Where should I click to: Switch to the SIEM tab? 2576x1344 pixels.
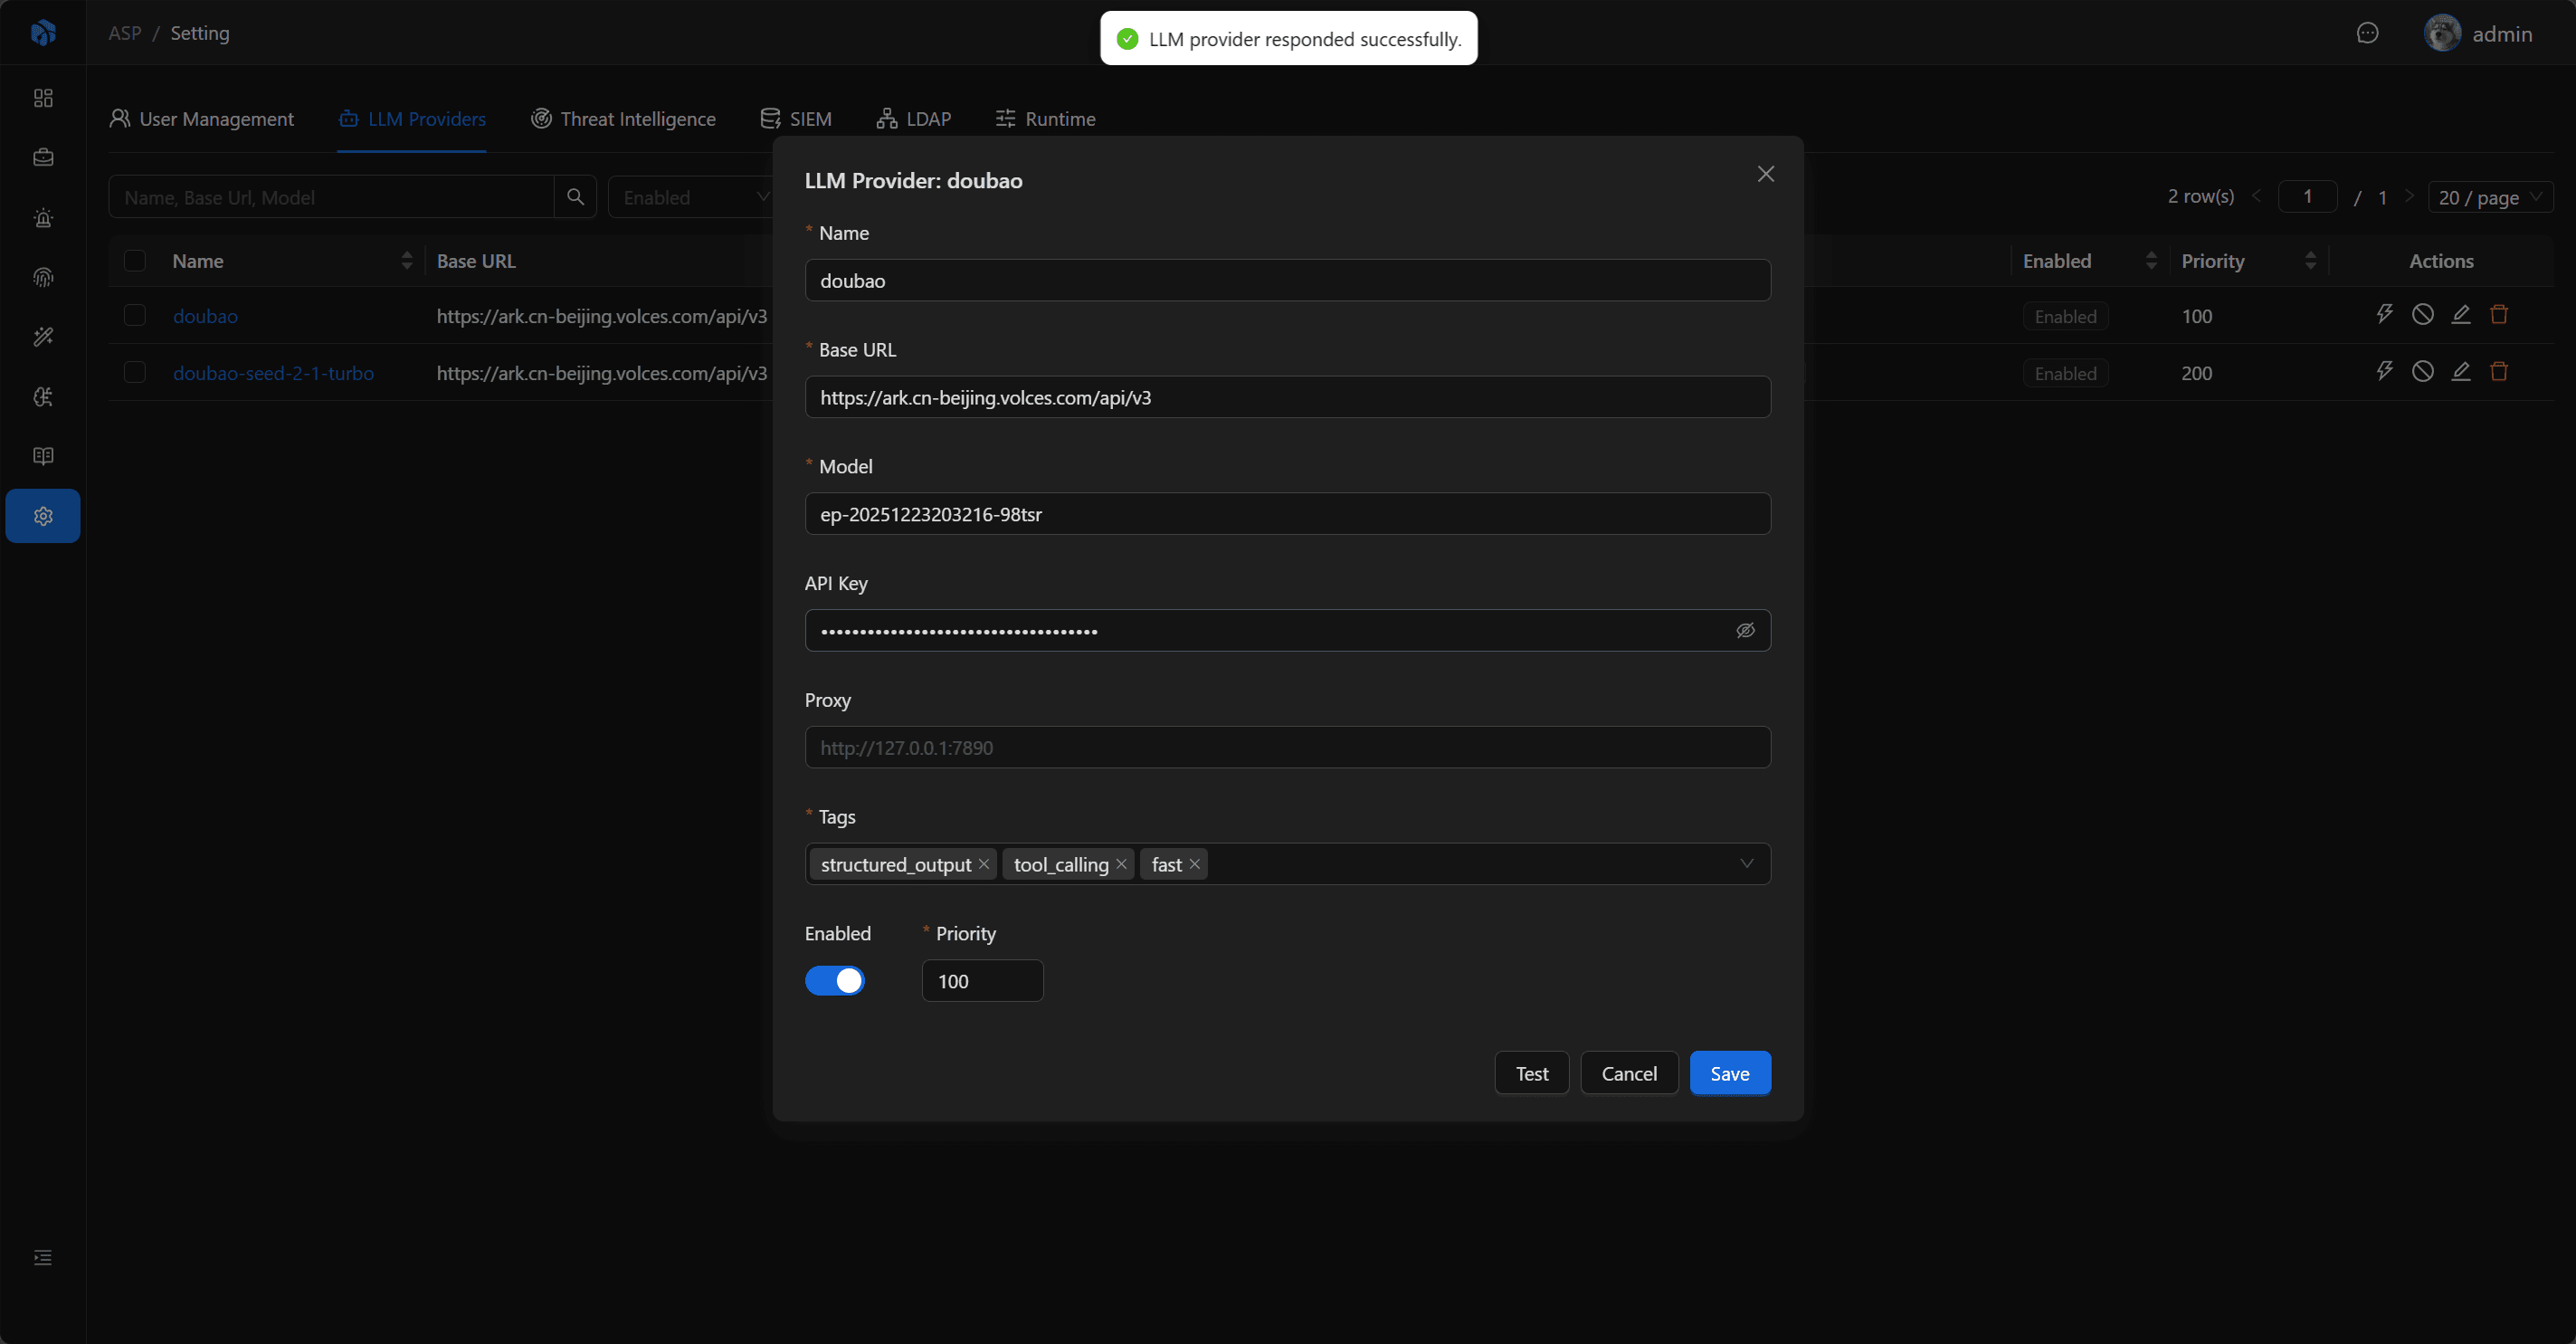pos(796,118)
